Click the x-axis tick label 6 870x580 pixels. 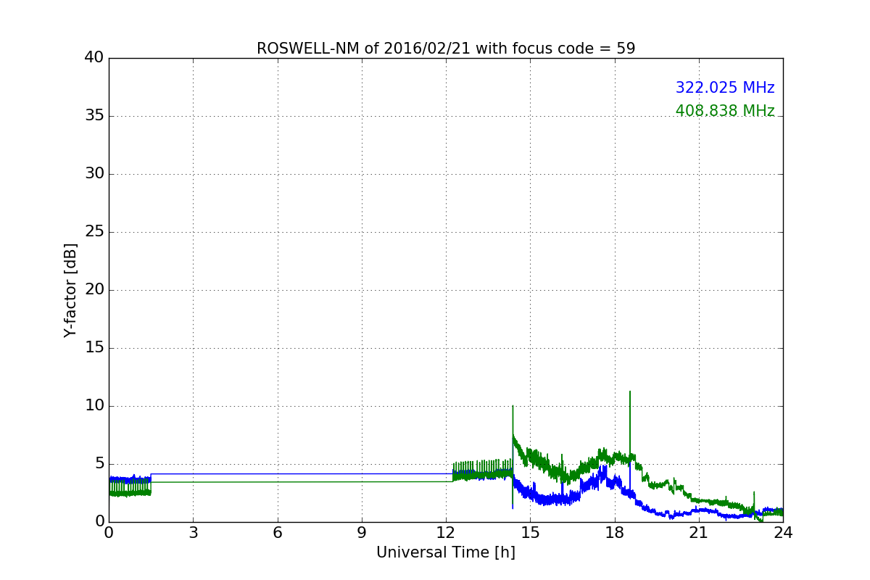coord(278,532)
